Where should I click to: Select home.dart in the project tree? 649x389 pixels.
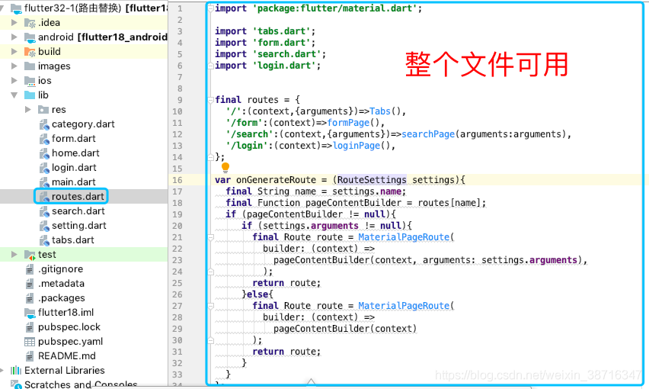coord(75,153)
